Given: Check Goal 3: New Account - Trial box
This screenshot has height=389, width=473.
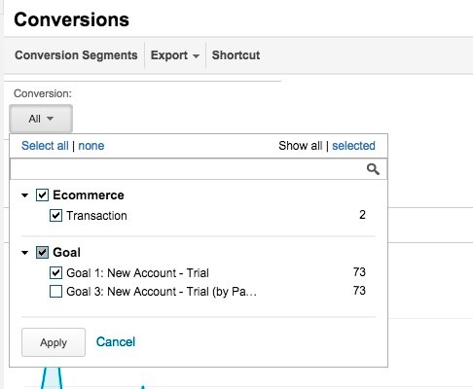Looking at the screenshot, I should [x=55, y=291].
